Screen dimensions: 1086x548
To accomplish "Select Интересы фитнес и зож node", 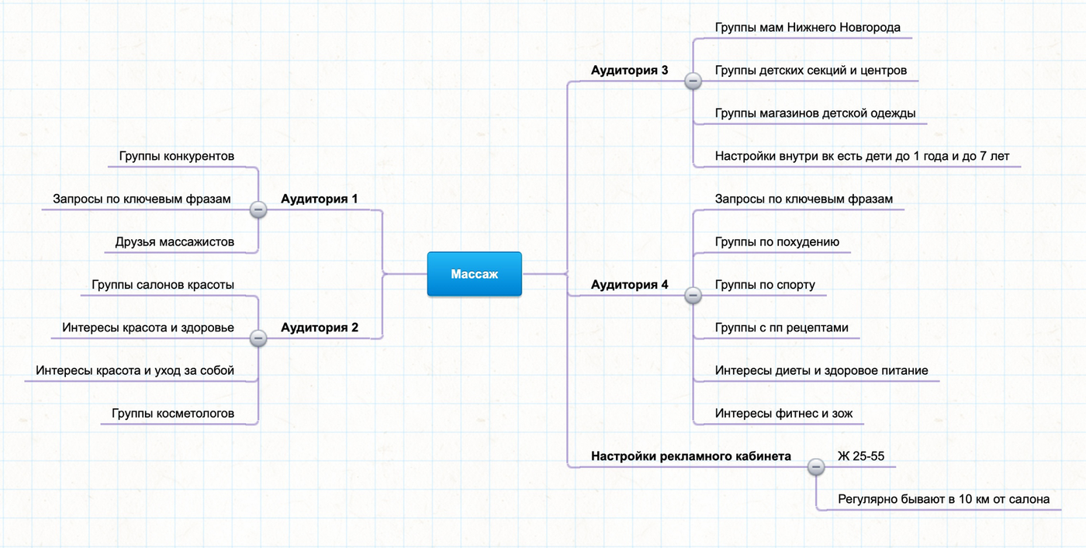I will pyautogui.click(x=784, y=413).
